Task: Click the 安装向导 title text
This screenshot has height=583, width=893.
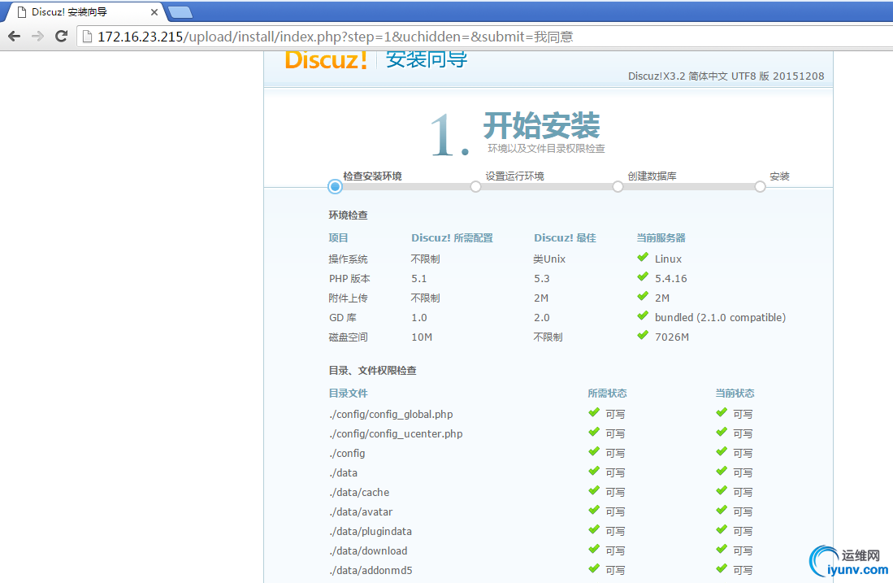Action: [x=427, y=59]
